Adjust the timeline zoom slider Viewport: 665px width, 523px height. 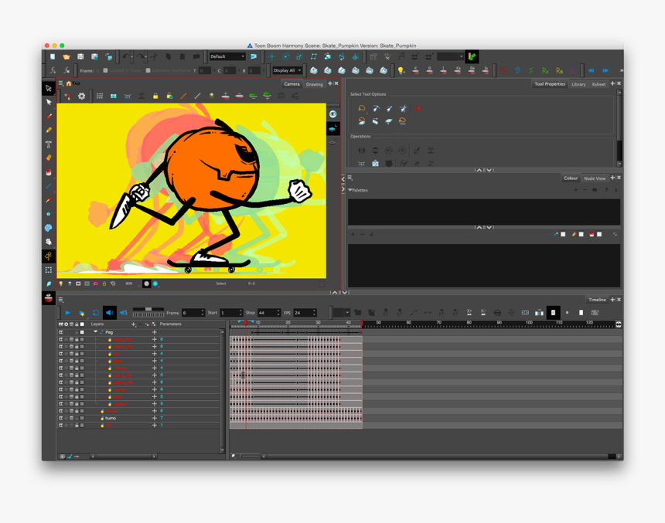[251, 457]
